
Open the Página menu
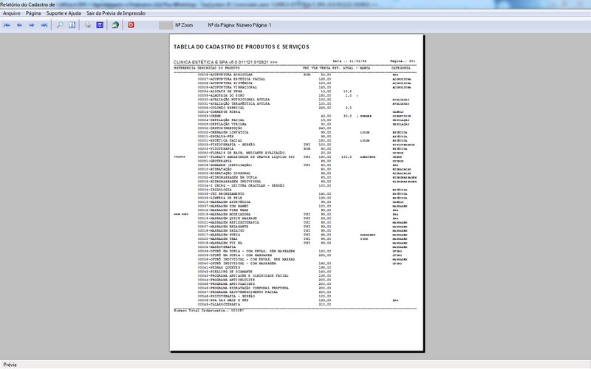(x=33, y=13)
